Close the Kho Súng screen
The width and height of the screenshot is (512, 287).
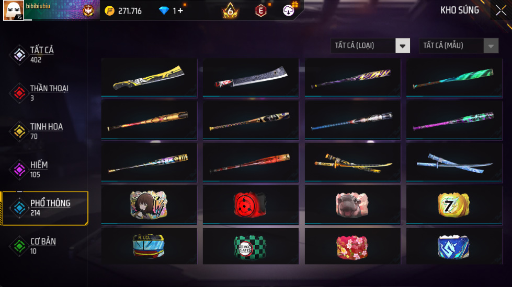point(500,10)
